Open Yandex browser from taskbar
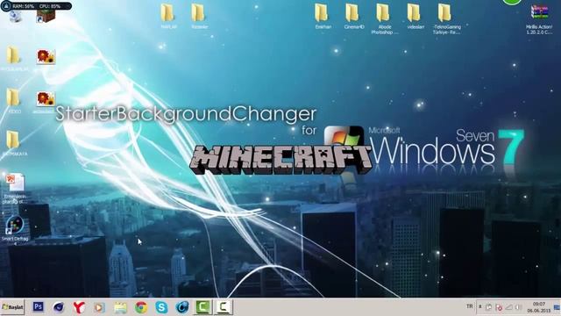Image resolution: width=561 pixels, height=316 pixels. pos(79,307)
